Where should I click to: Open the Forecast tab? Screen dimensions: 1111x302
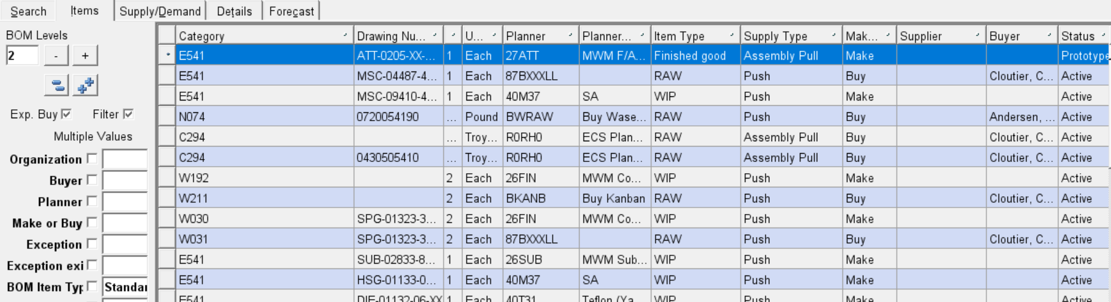tap(291, 11)
